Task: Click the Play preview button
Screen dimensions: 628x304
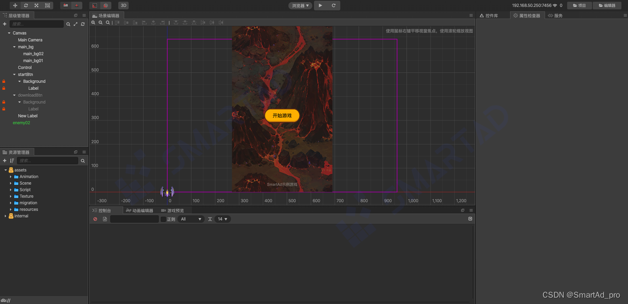Action: point(320,5)
